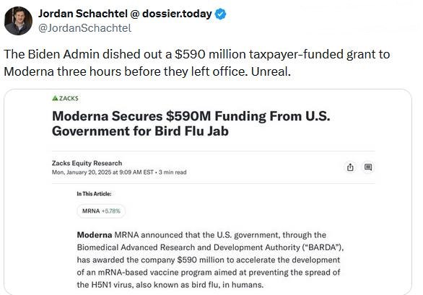Open Jordan Schachtel's profile avatar
The image size is (423, 295).
(18, 21)
